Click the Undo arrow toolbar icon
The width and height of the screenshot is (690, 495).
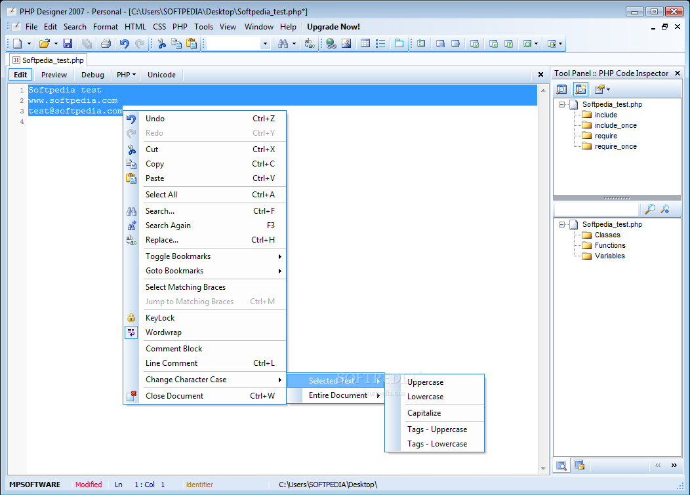click(x=125, y=43)
